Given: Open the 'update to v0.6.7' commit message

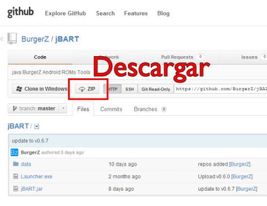Looking at the screenshot, I should 30,141.
